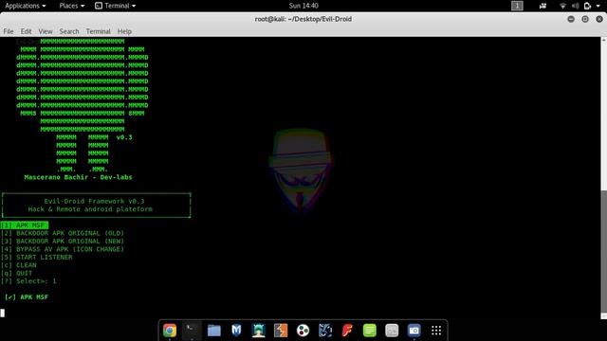Screen dimensions: 607x341
Task: Open the gray tile icon in dock
Action: tap(392, 331)
